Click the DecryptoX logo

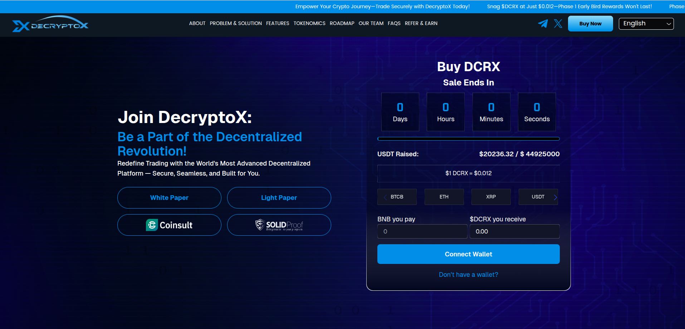pyautogui.click(x=50, y=24)
